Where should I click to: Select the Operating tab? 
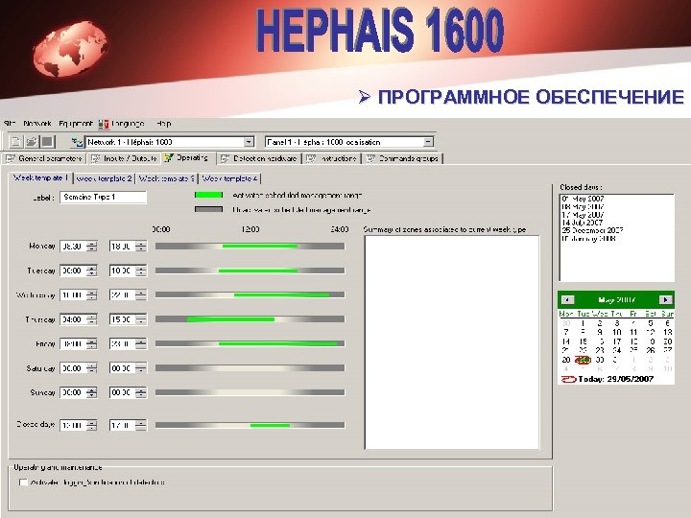186,157
